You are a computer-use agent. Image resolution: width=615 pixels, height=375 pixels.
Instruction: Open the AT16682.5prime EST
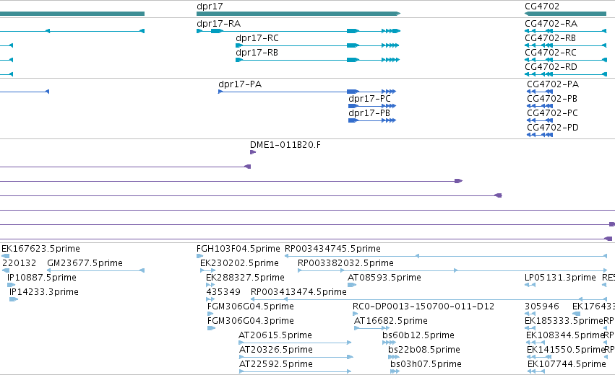tap(372, 328)
